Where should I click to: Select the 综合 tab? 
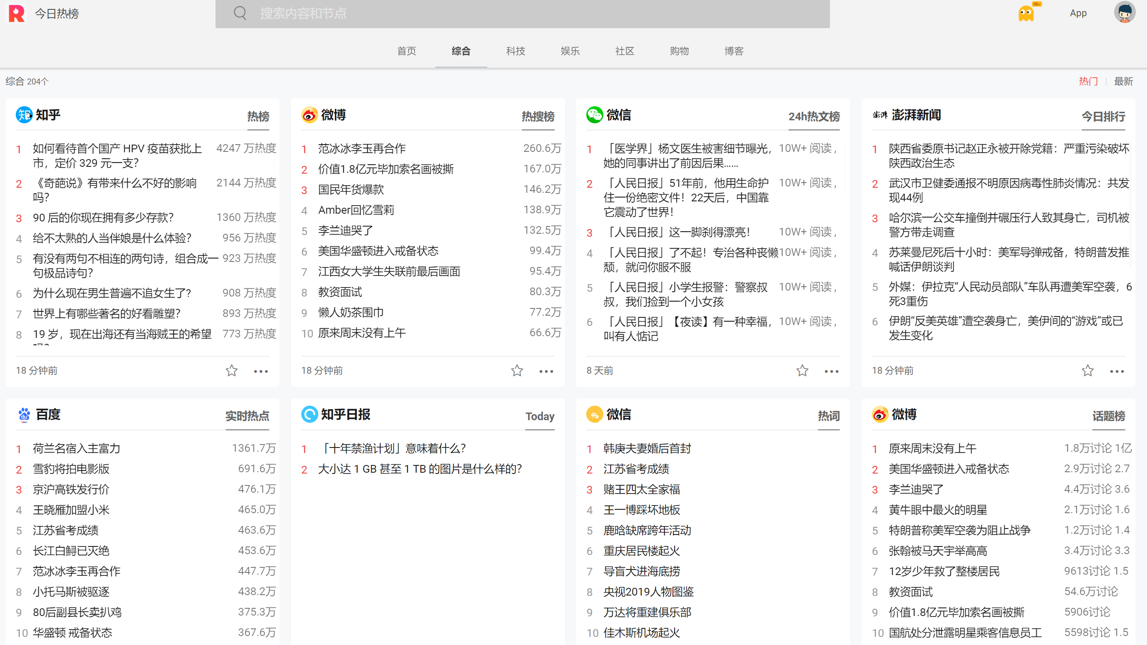pyautogui.click(x=461, y=51)
